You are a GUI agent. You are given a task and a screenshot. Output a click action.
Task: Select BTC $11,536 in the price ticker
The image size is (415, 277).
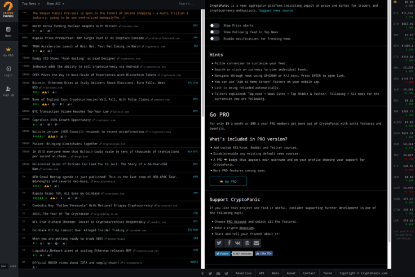click(403, 15)
